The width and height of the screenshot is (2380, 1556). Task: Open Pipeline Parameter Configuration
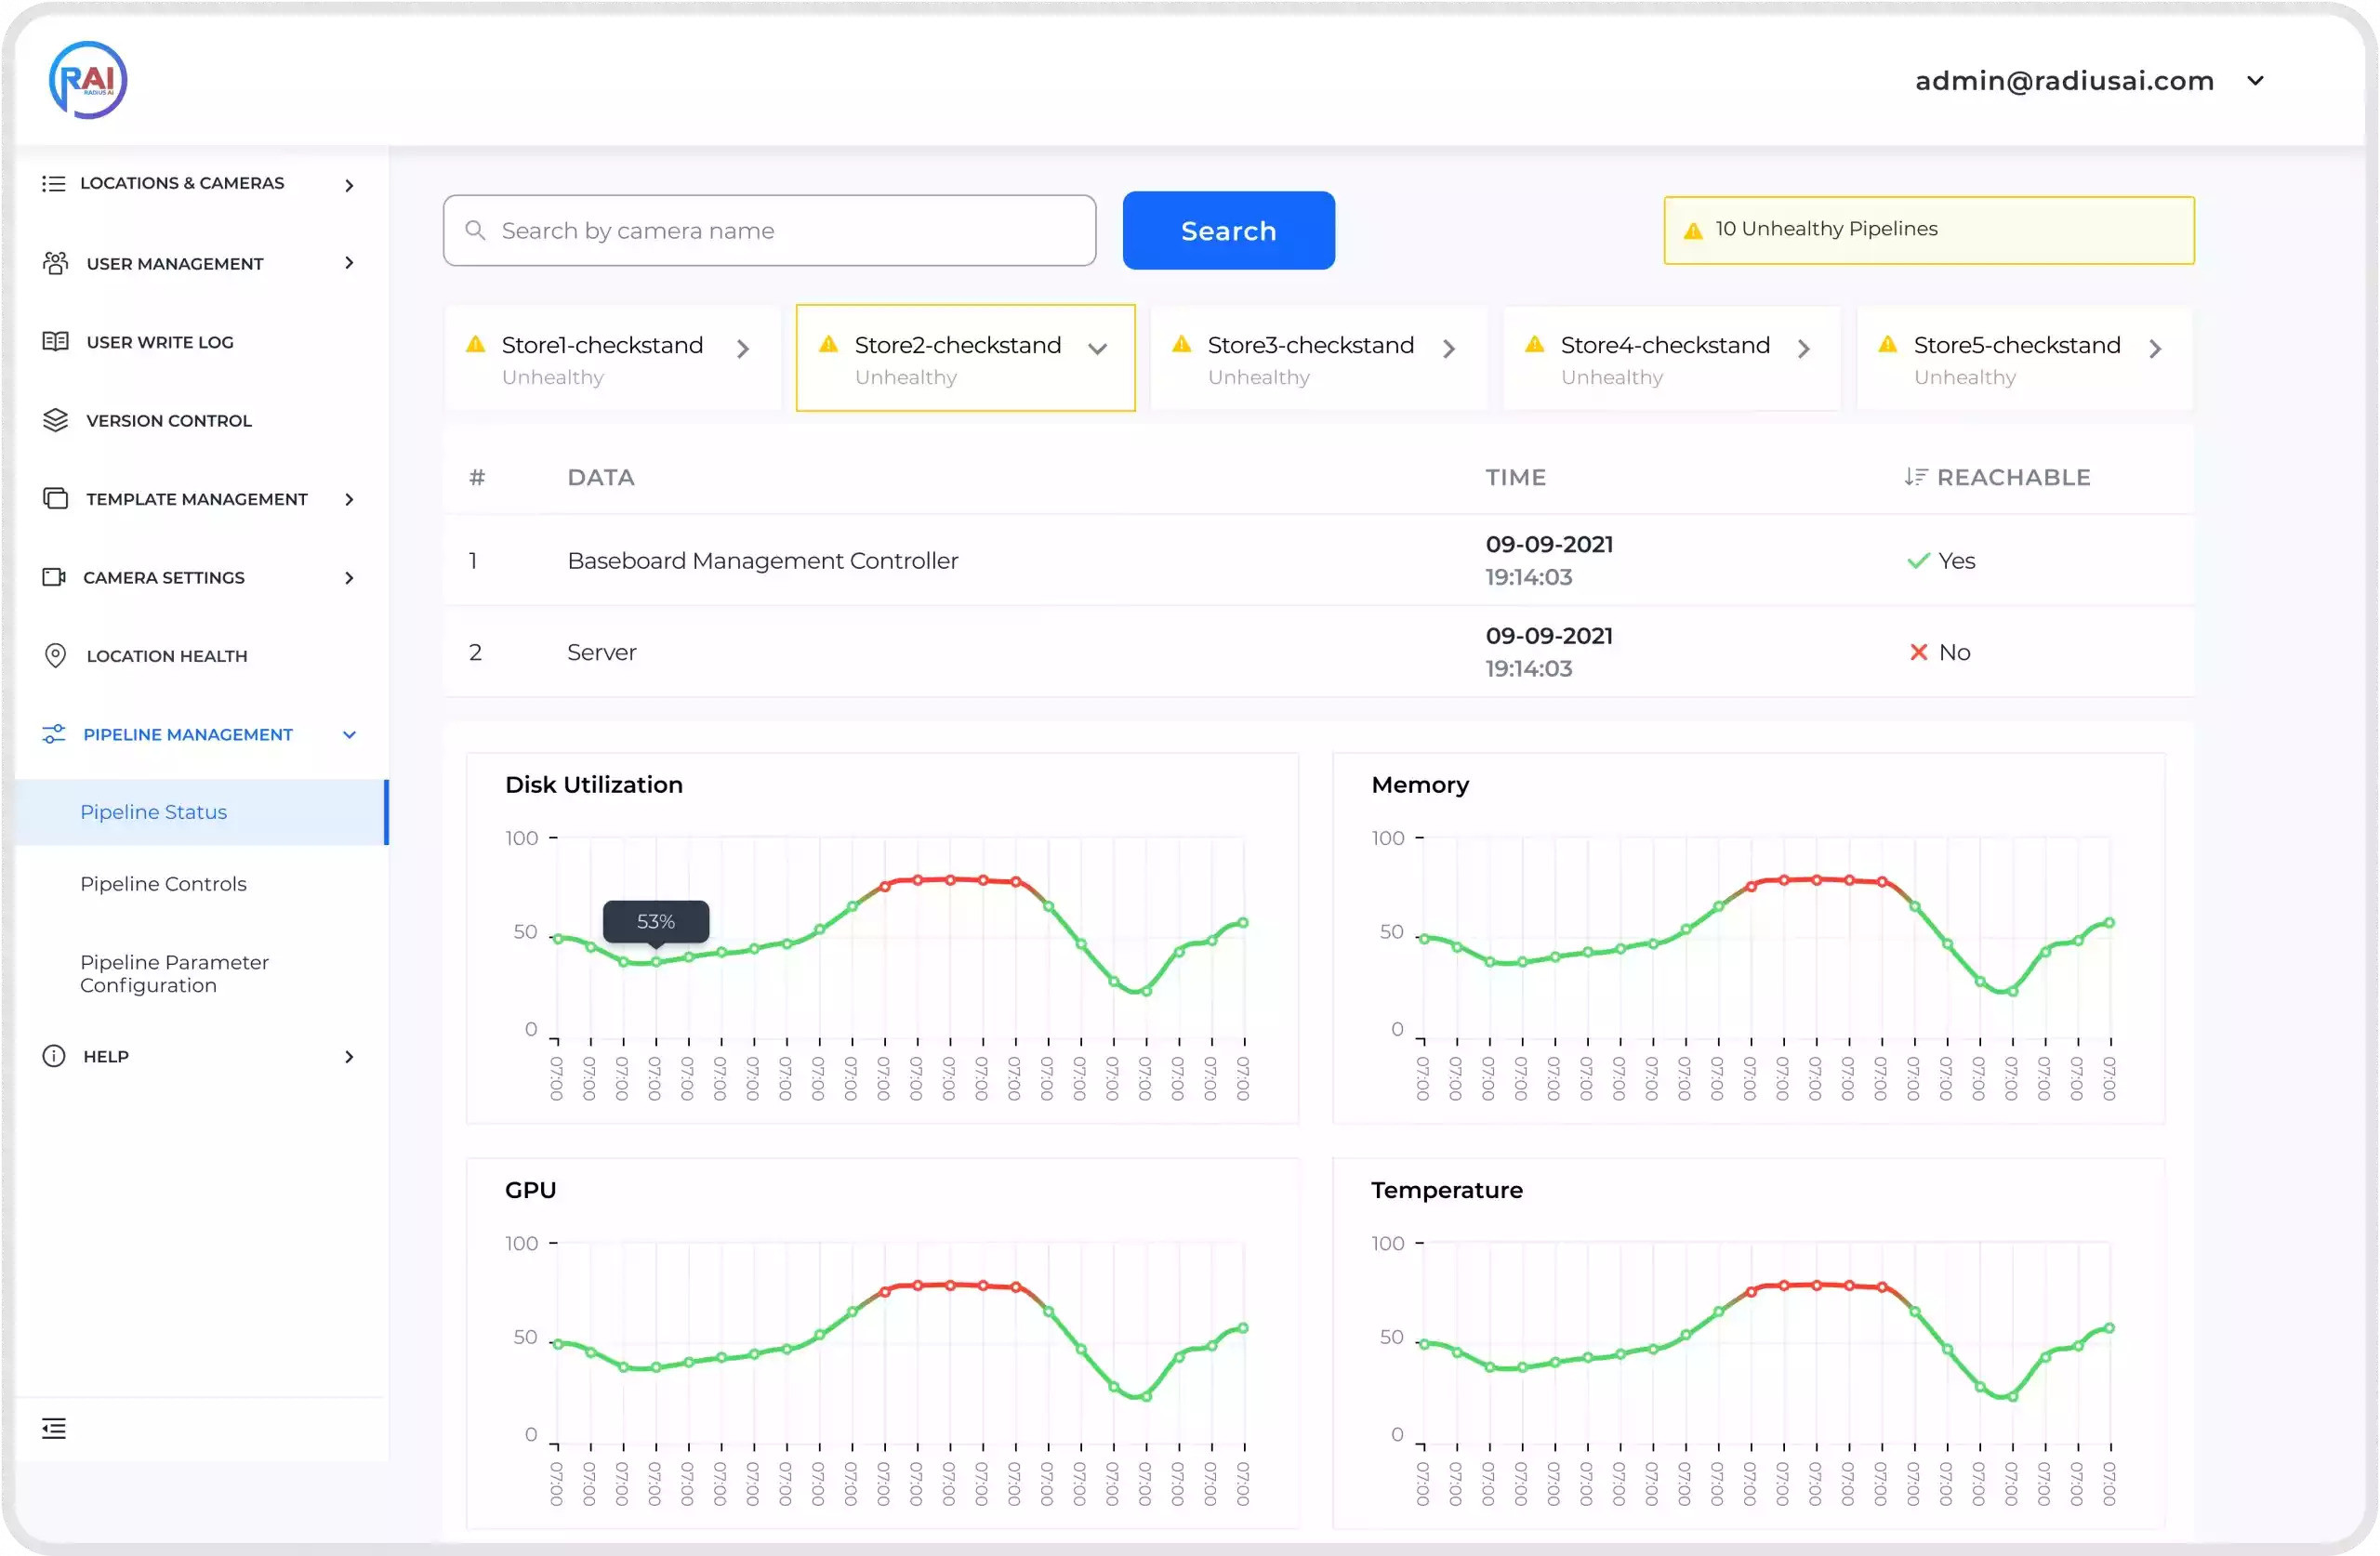[174, 973]
